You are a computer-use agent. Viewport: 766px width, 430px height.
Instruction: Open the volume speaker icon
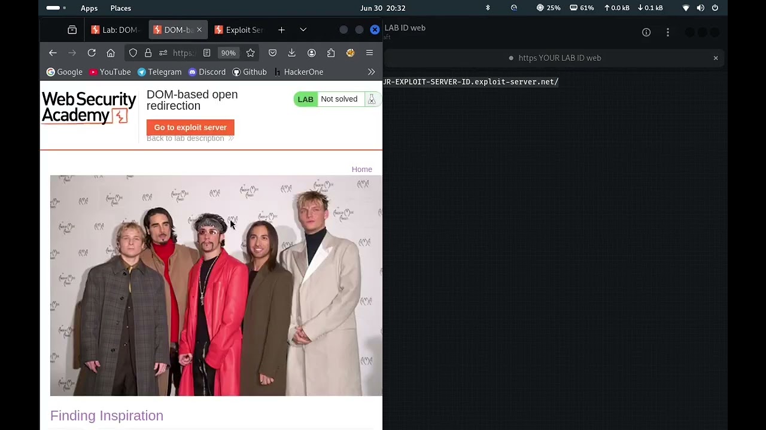[x=700, y=8]
